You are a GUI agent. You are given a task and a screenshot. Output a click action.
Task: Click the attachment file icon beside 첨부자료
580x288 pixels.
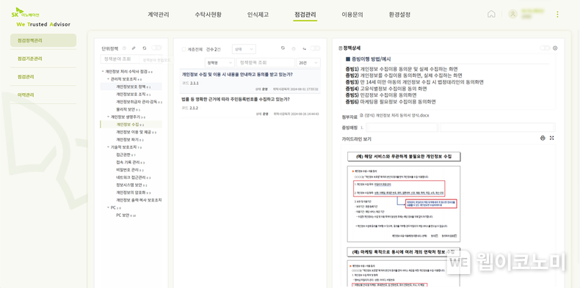click(x=361, y=116)
